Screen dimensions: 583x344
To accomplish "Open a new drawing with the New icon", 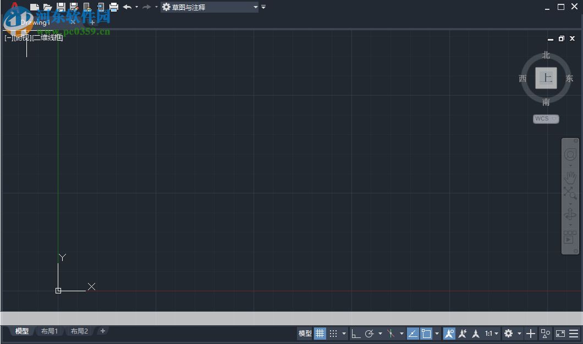I will tap(34, 7).
